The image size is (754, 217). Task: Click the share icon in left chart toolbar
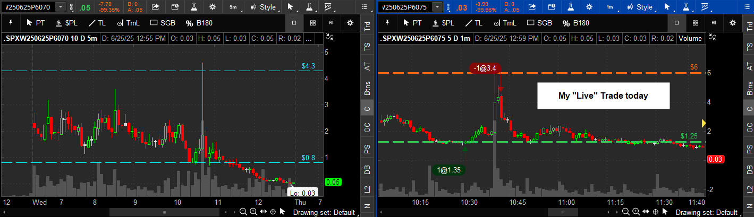[156, 7]
